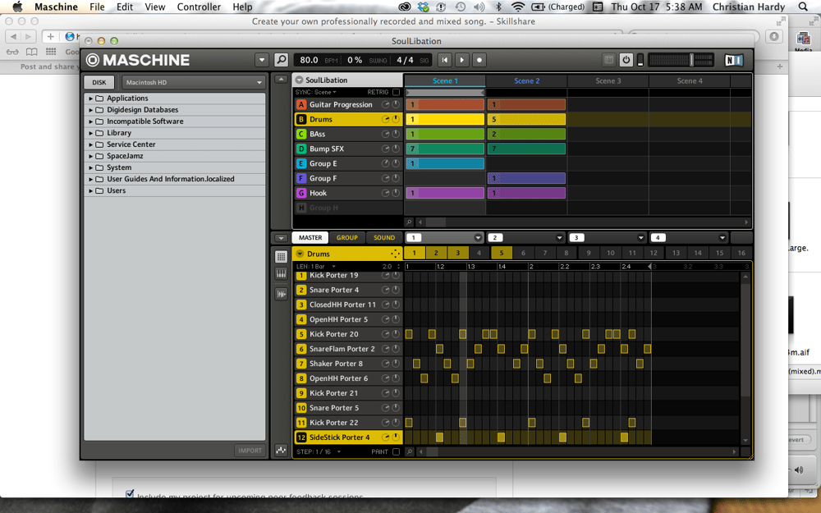Viewport: 821px width, 513px height.
Task: Click the Drums pattern drag icon
Action: (395, 254)
